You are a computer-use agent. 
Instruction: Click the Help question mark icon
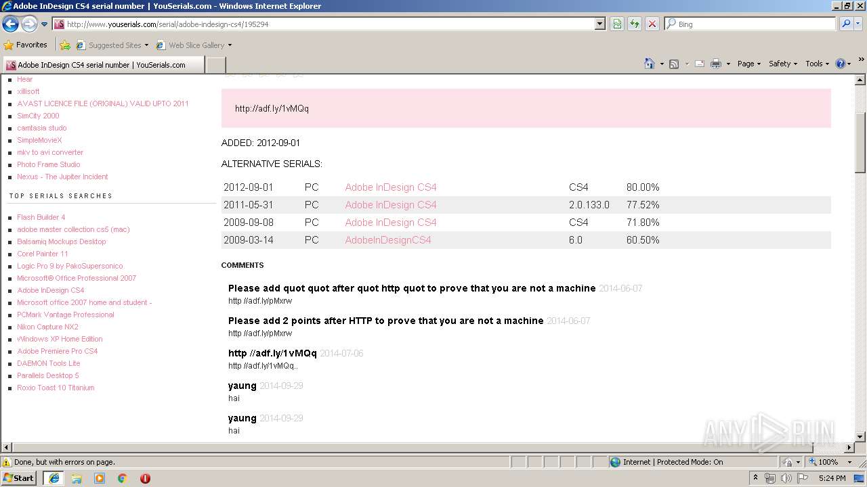(x=841, y=64)
